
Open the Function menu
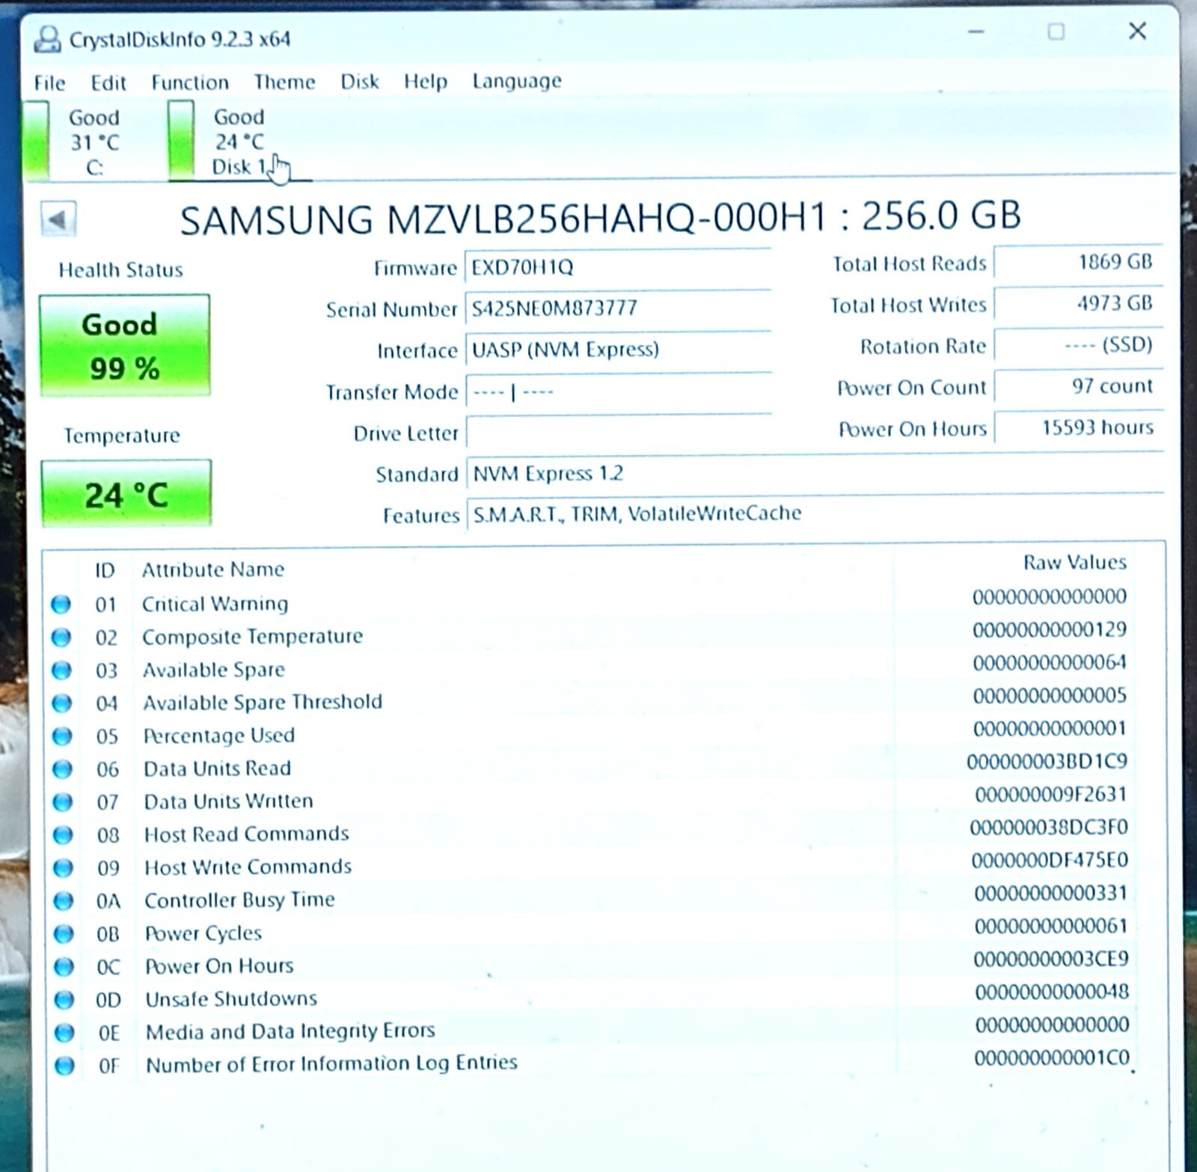coord(190,82)
